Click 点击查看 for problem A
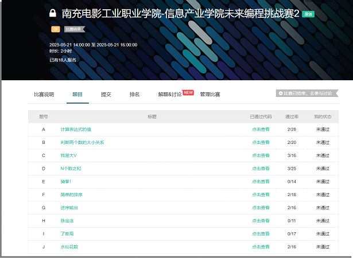Image resolution: width=353 pixels, height=258 pixels. pos(261,130)
